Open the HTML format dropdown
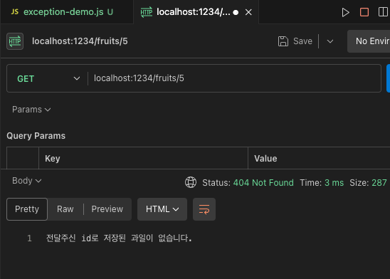Image resolution: width=390 pixels, height=279 pixels. point(162,209)
